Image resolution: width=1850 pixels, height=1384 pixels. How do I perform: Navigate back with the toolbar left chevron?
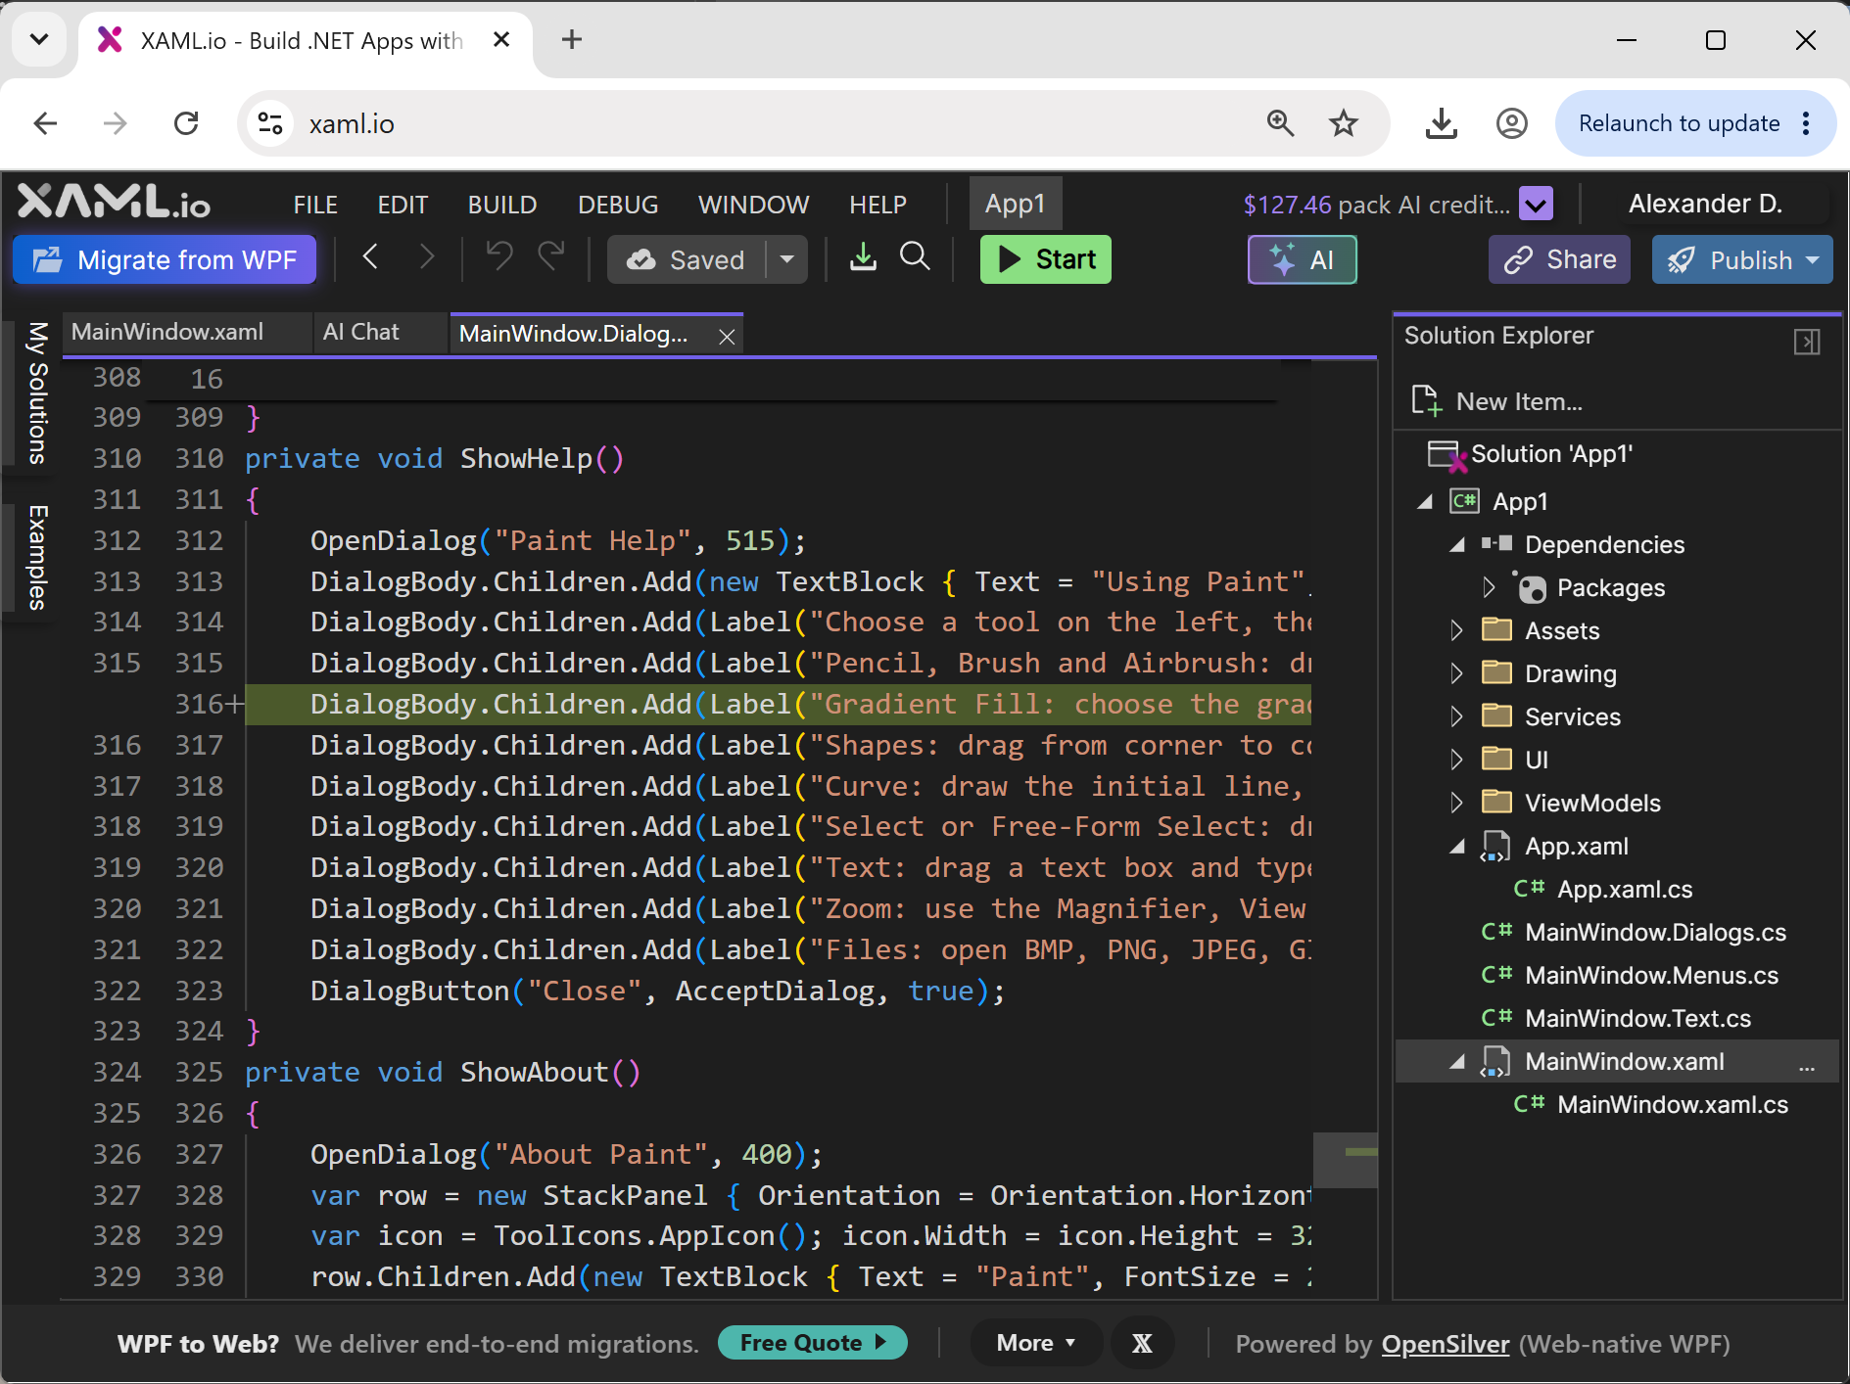pyautogui.click(x=370, y=257)
